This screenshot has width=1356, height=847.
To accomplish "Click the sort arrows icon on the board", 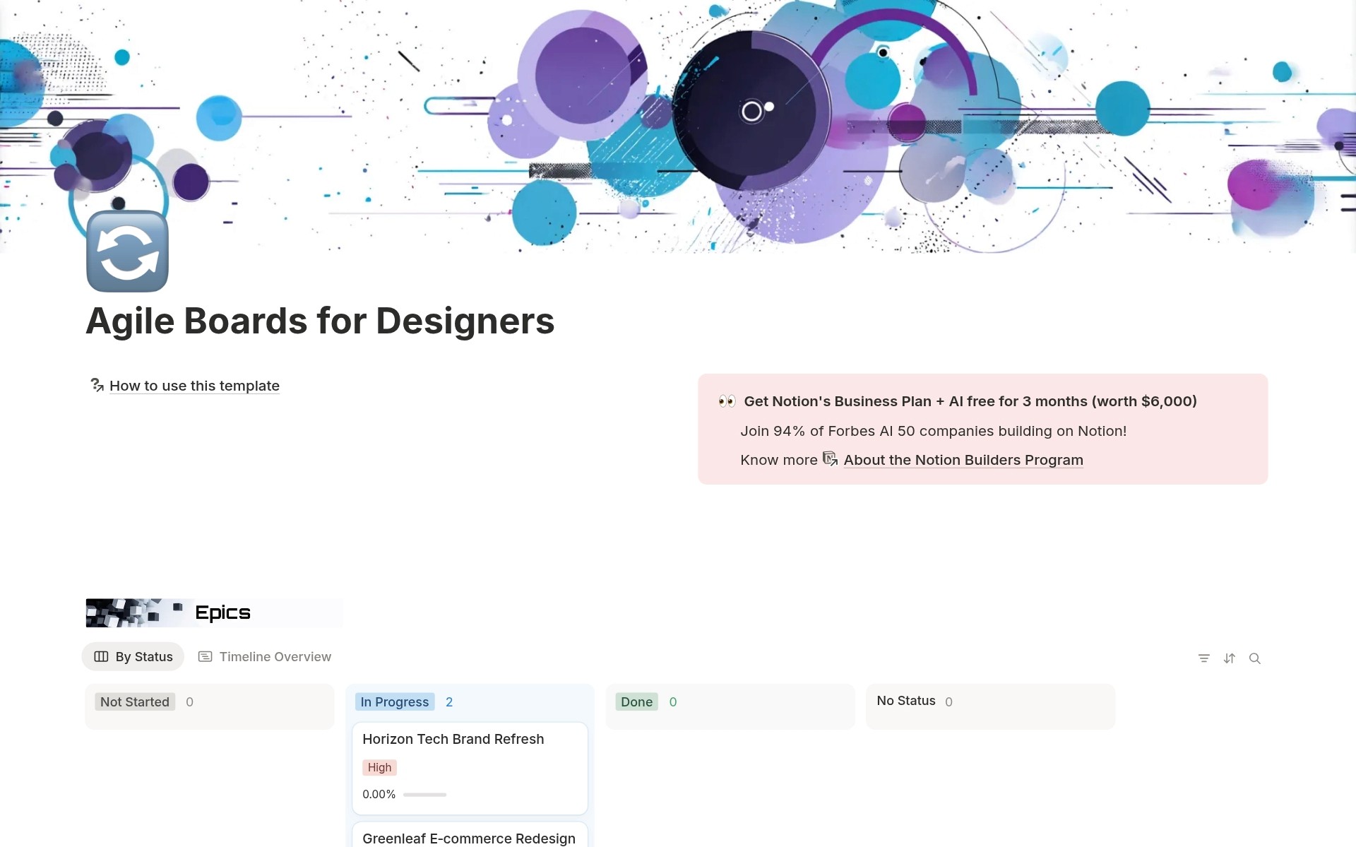I will [1230, 658].
